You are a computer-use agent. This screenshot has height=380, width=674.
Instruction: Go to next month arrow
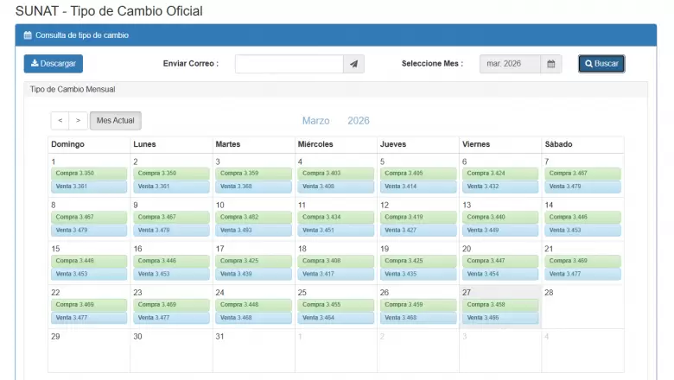[78, 121]
